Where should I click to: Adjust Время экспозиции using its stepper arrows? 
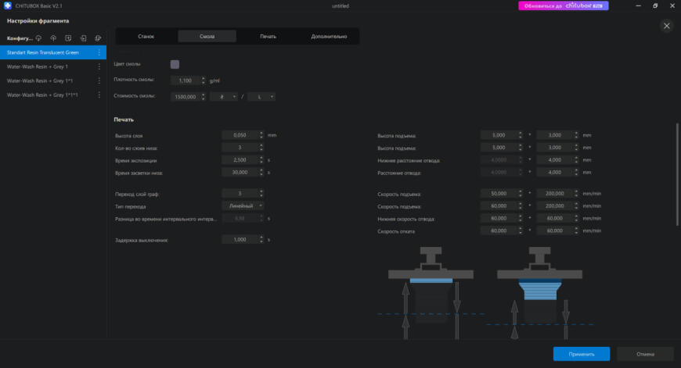point(261,160)
